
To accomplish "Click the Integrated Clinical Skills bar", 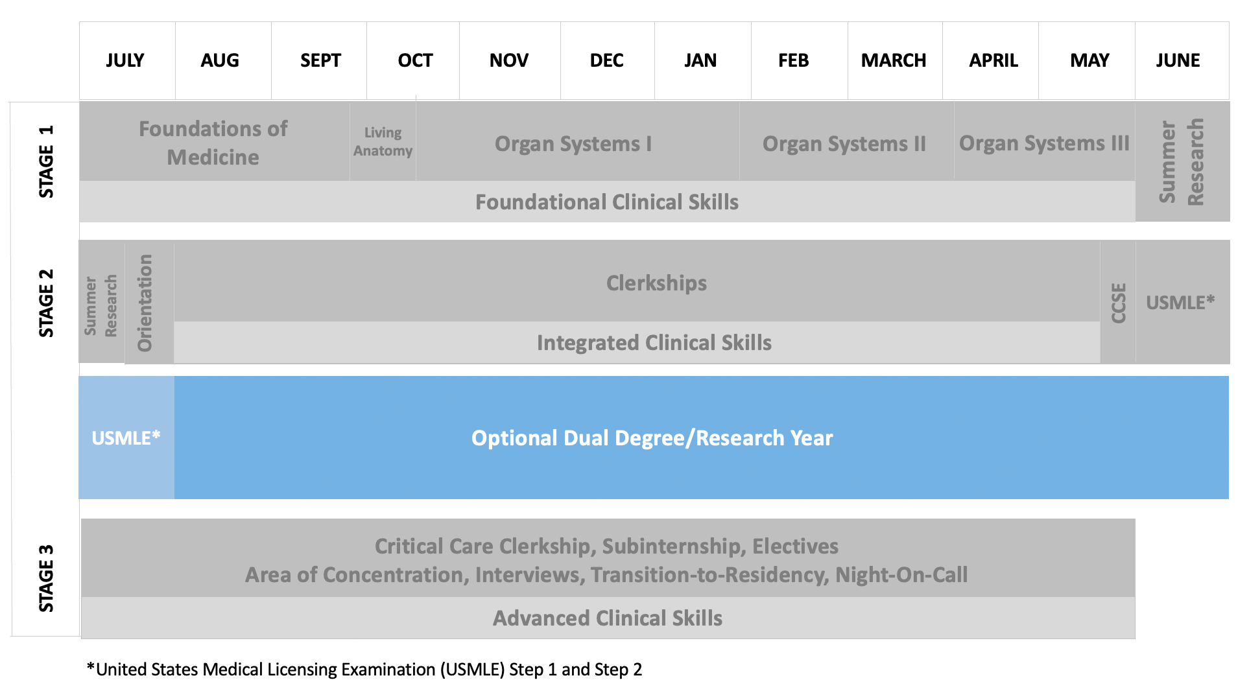I will (x=654, y=342).
